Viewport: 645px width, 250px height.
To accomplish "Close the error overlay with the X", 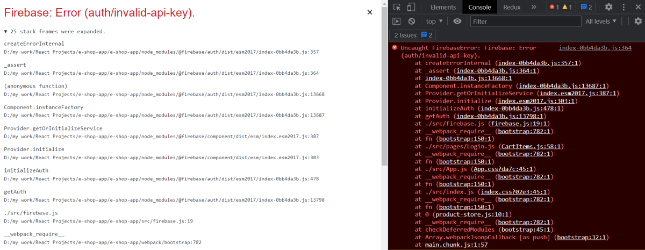I will coord(370,12).
